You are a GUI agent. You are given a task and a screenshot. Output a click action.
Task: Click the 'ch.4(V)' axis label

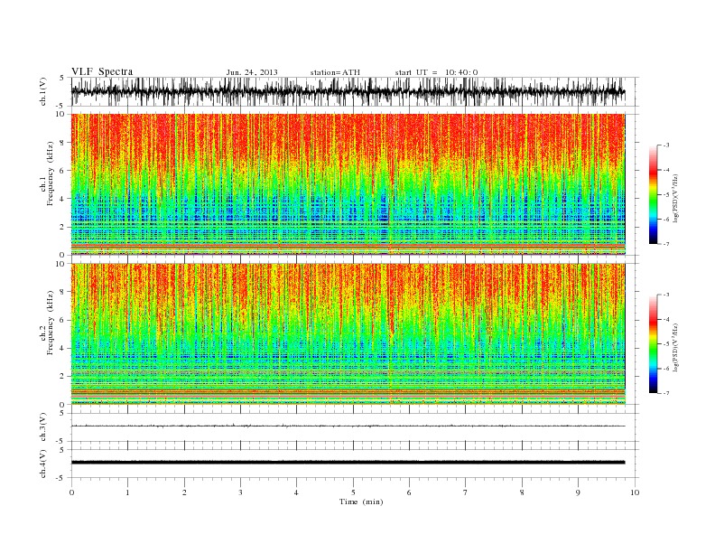(x=43, y=464)
